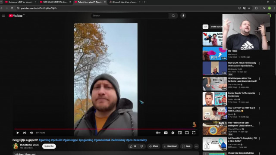Screen dimensions: 276x155
Task: Open options for laser video
Action: pos(259,78)
